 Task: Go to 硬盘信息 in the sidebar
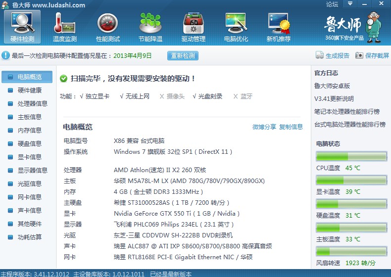[x=29, y=144]
